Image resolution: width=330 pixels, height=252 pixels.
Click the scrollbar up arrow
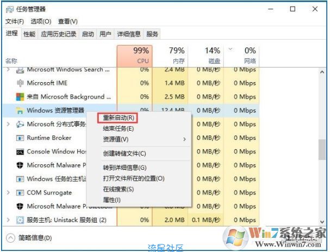tap(322, 72)
